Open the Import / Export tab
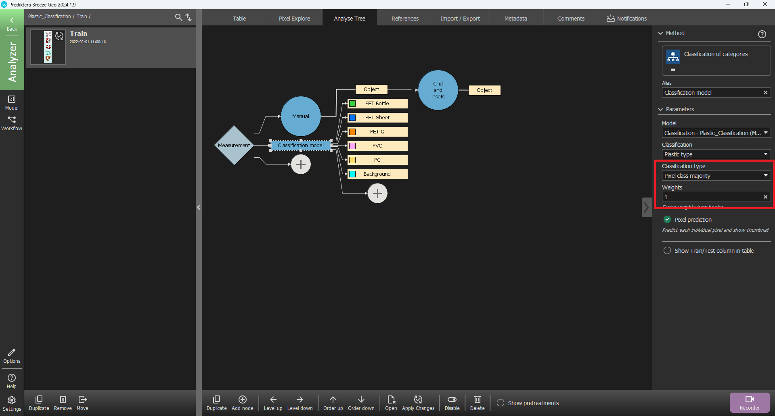775x416 pixels. click(x=460, y=19)
